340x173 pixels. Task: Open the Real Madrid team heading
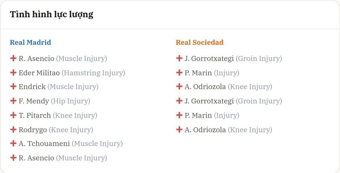31,42
